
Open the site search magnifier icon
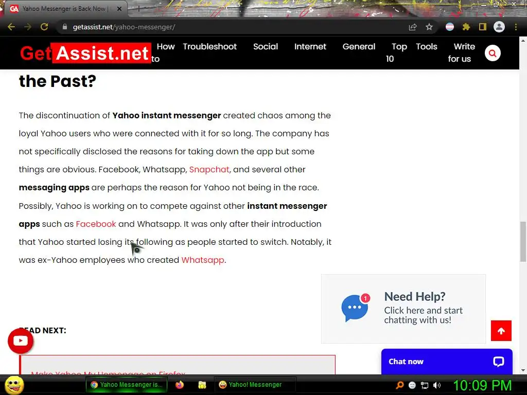493,53
